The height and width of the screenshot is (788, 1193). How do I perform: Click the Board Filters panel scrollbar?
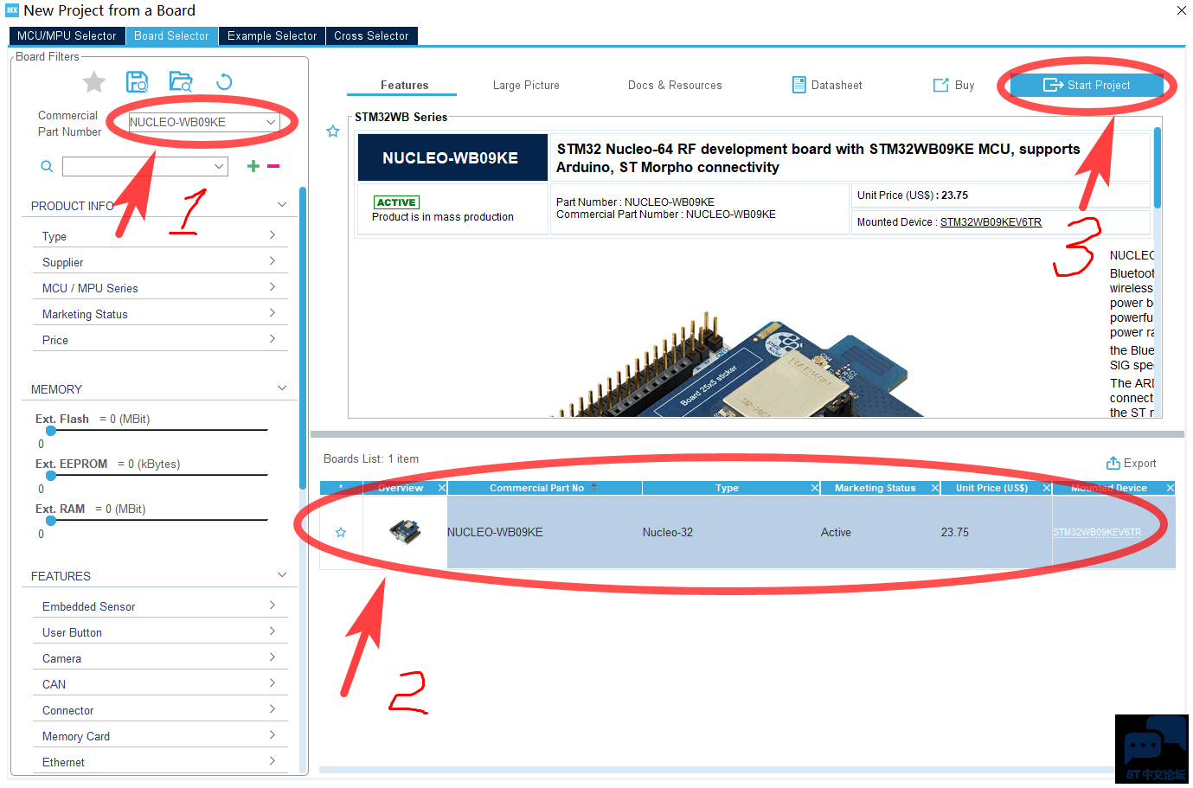pyautogui.click(x=303, y=337)
